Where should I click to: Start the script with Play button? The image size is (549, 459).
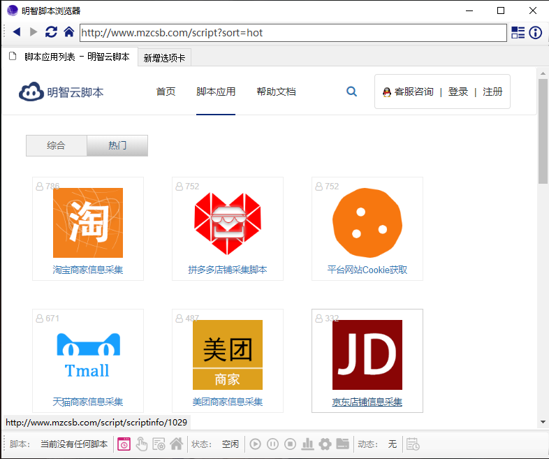[x=255, y=444]
